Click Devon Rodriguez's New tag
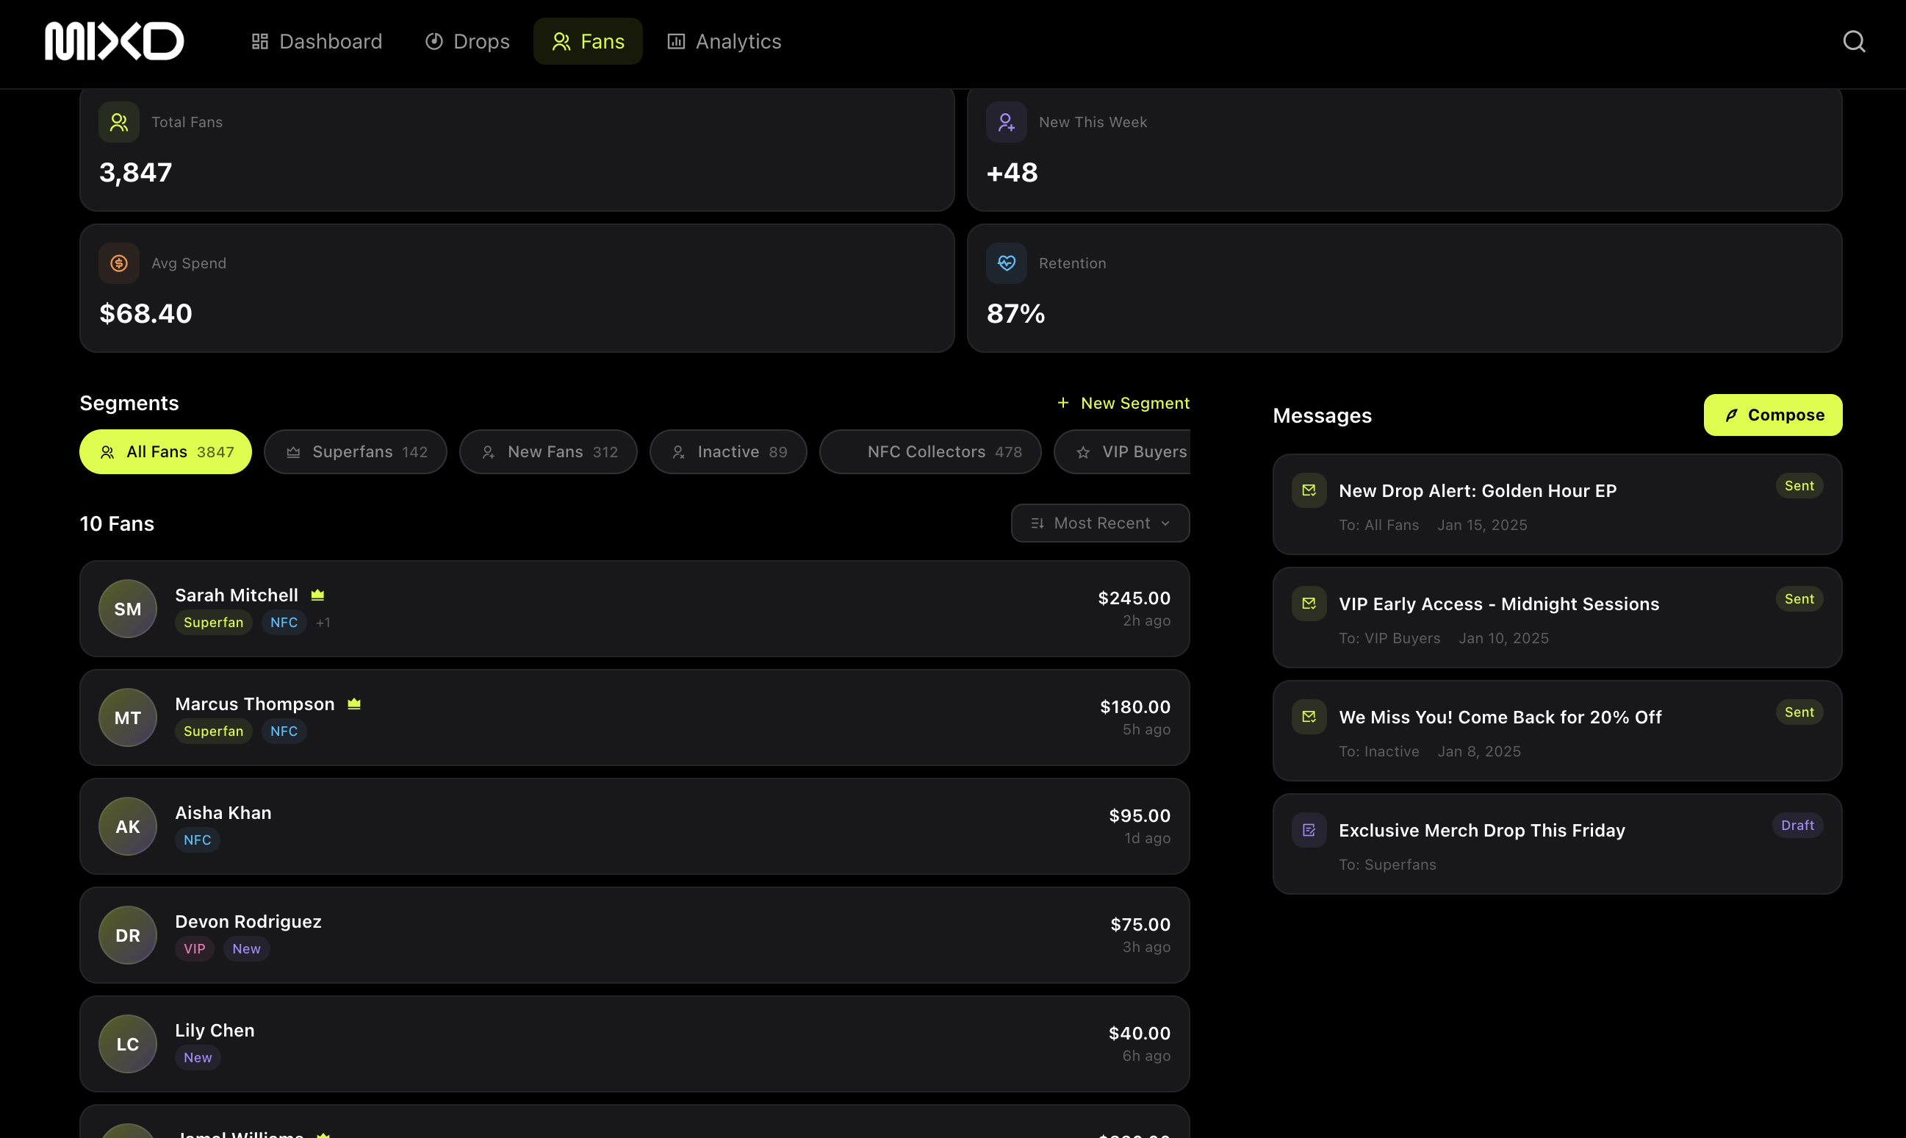Image resolution: width=1906 pixels, height=1138 pixels. coord(246,948)
